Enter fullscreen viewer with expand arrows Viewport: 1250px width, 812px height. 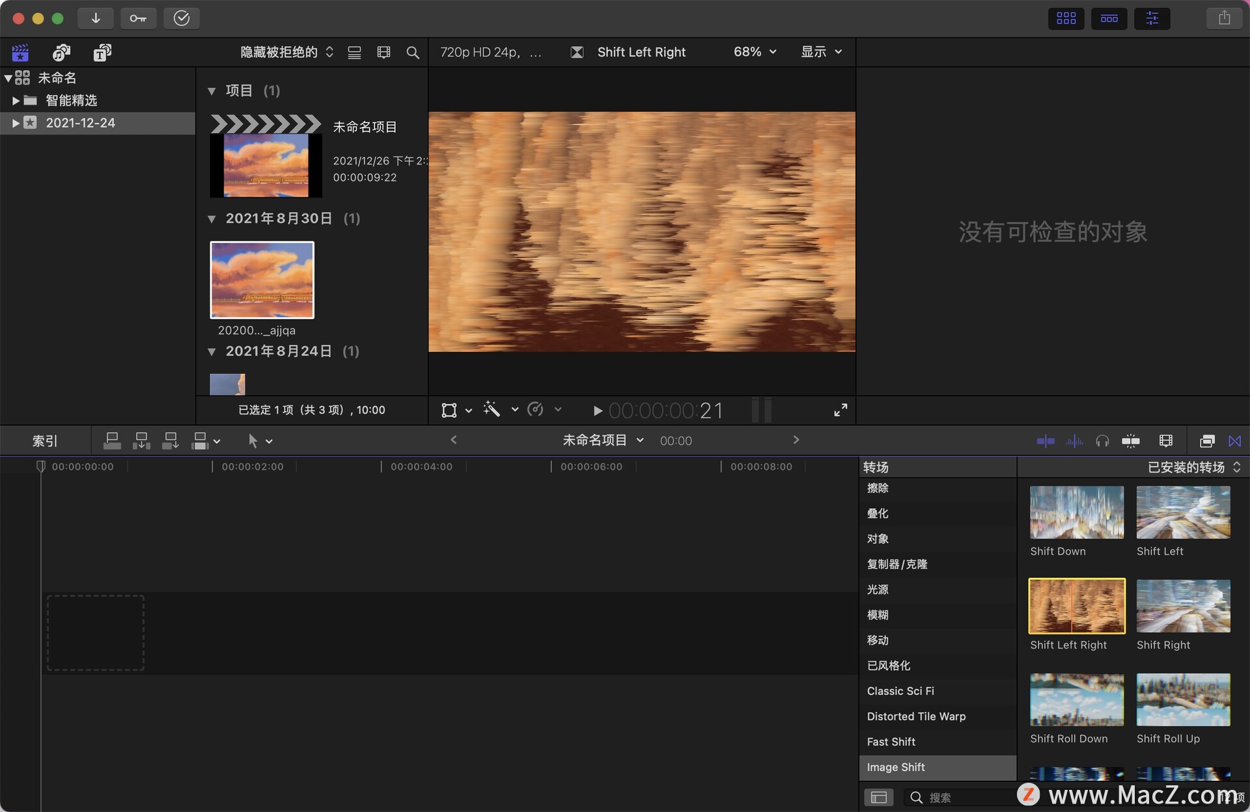pyautogui.click(x=840, y=410)
